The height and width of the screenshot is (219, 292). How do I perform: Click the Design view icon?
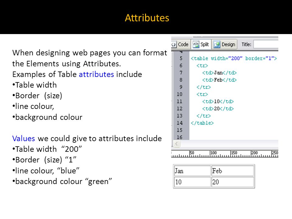(x=217, y=44)
